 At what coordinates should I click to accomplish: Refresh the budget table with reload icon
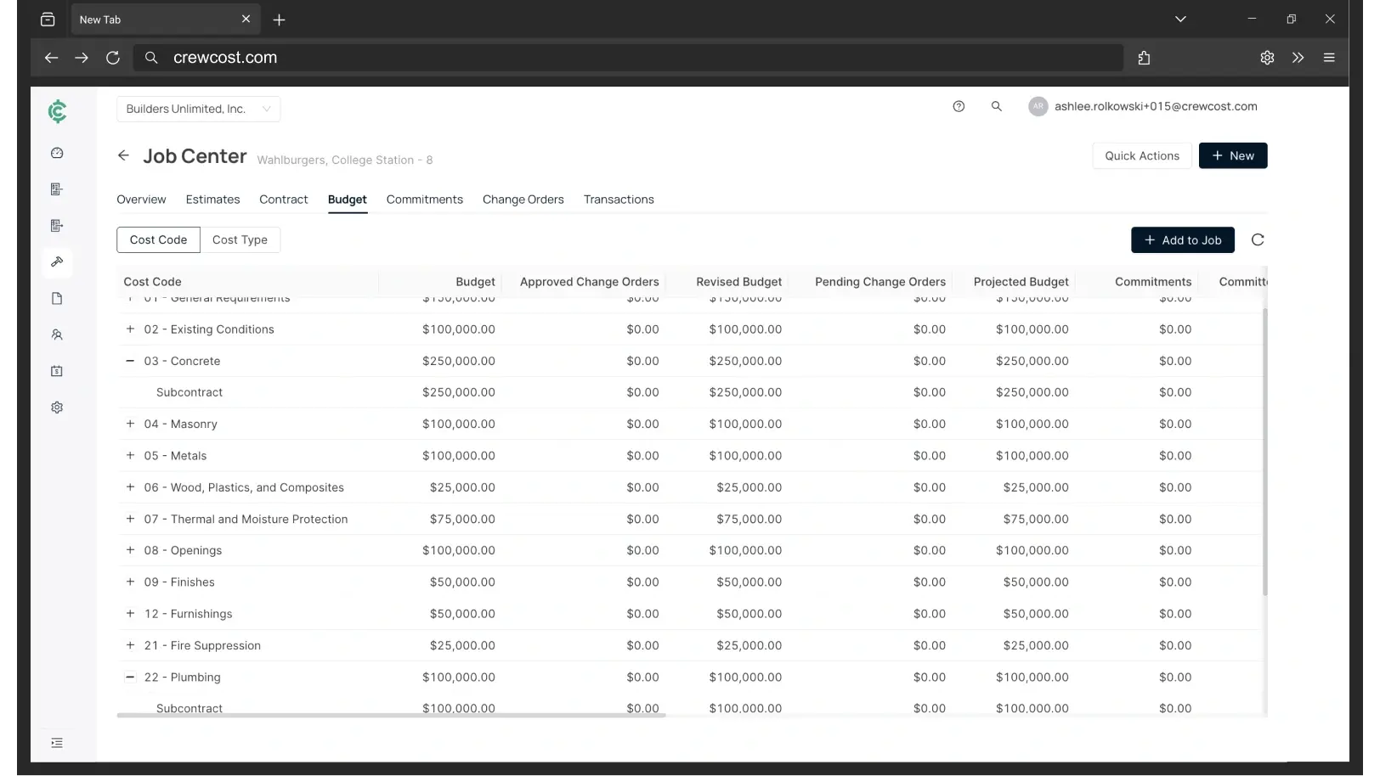[1258, 240]
